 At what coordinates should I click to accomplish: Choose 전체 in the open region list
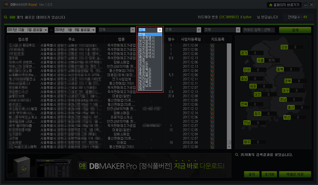click(150, 34)
